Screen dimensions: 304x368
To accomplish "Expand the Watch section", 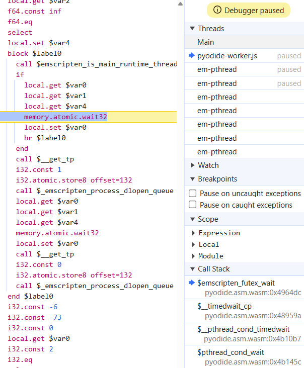I will click(x=192, y=165).
